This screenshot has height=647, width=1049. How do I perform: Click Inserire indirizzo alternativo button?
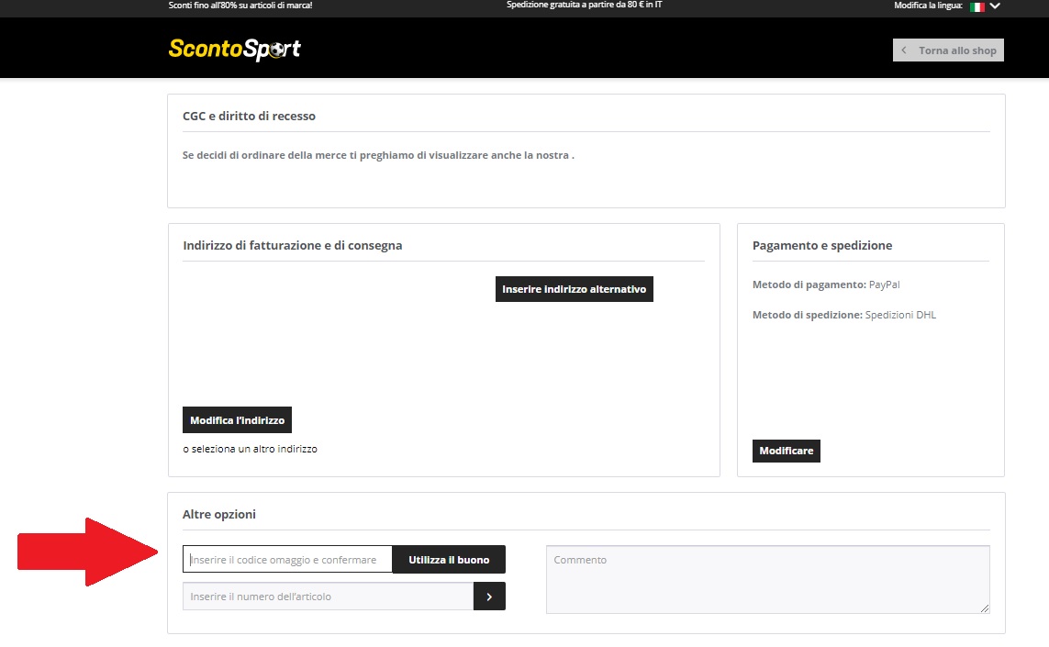(574, 289)
